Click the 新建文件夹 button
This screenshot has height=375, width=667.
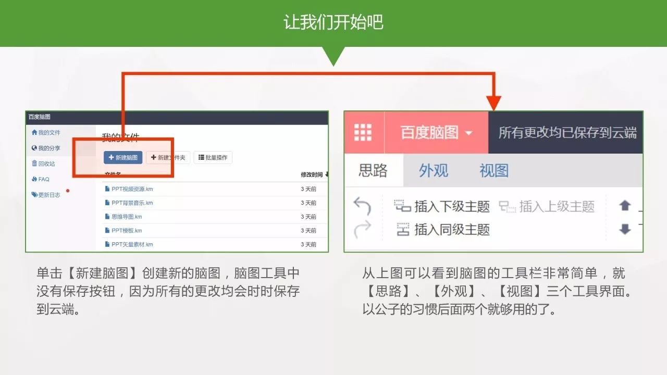tap(168, 157)
